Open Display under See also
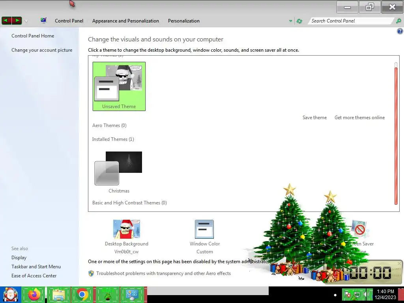Image resolution: width=404 pixels, height=303 pixels. [x=19, y=258]
